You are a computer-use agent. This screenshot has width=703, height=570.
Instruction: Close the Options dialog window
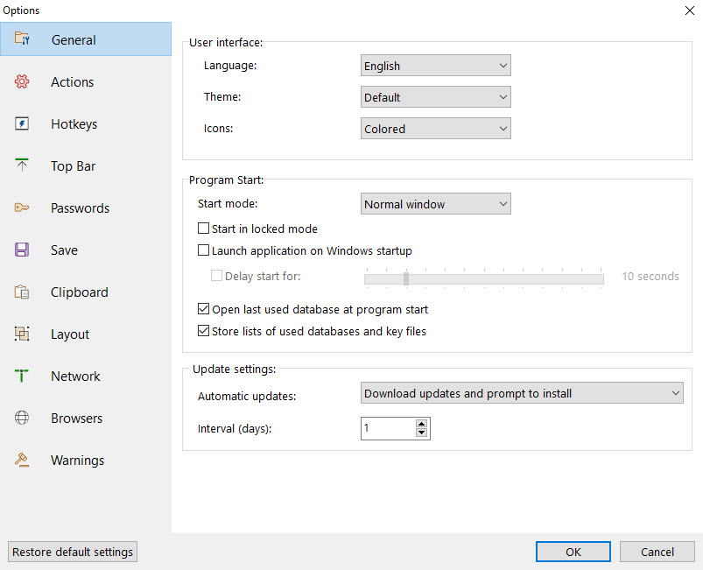(690, 11)
